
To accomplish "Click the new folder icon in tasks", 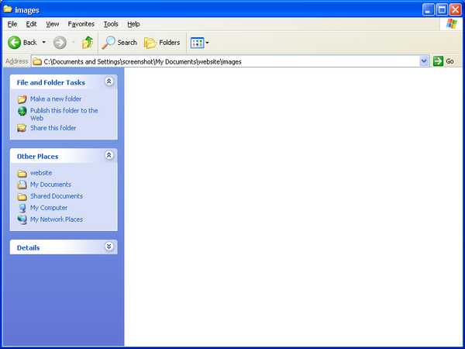I will tap(22, 98).
